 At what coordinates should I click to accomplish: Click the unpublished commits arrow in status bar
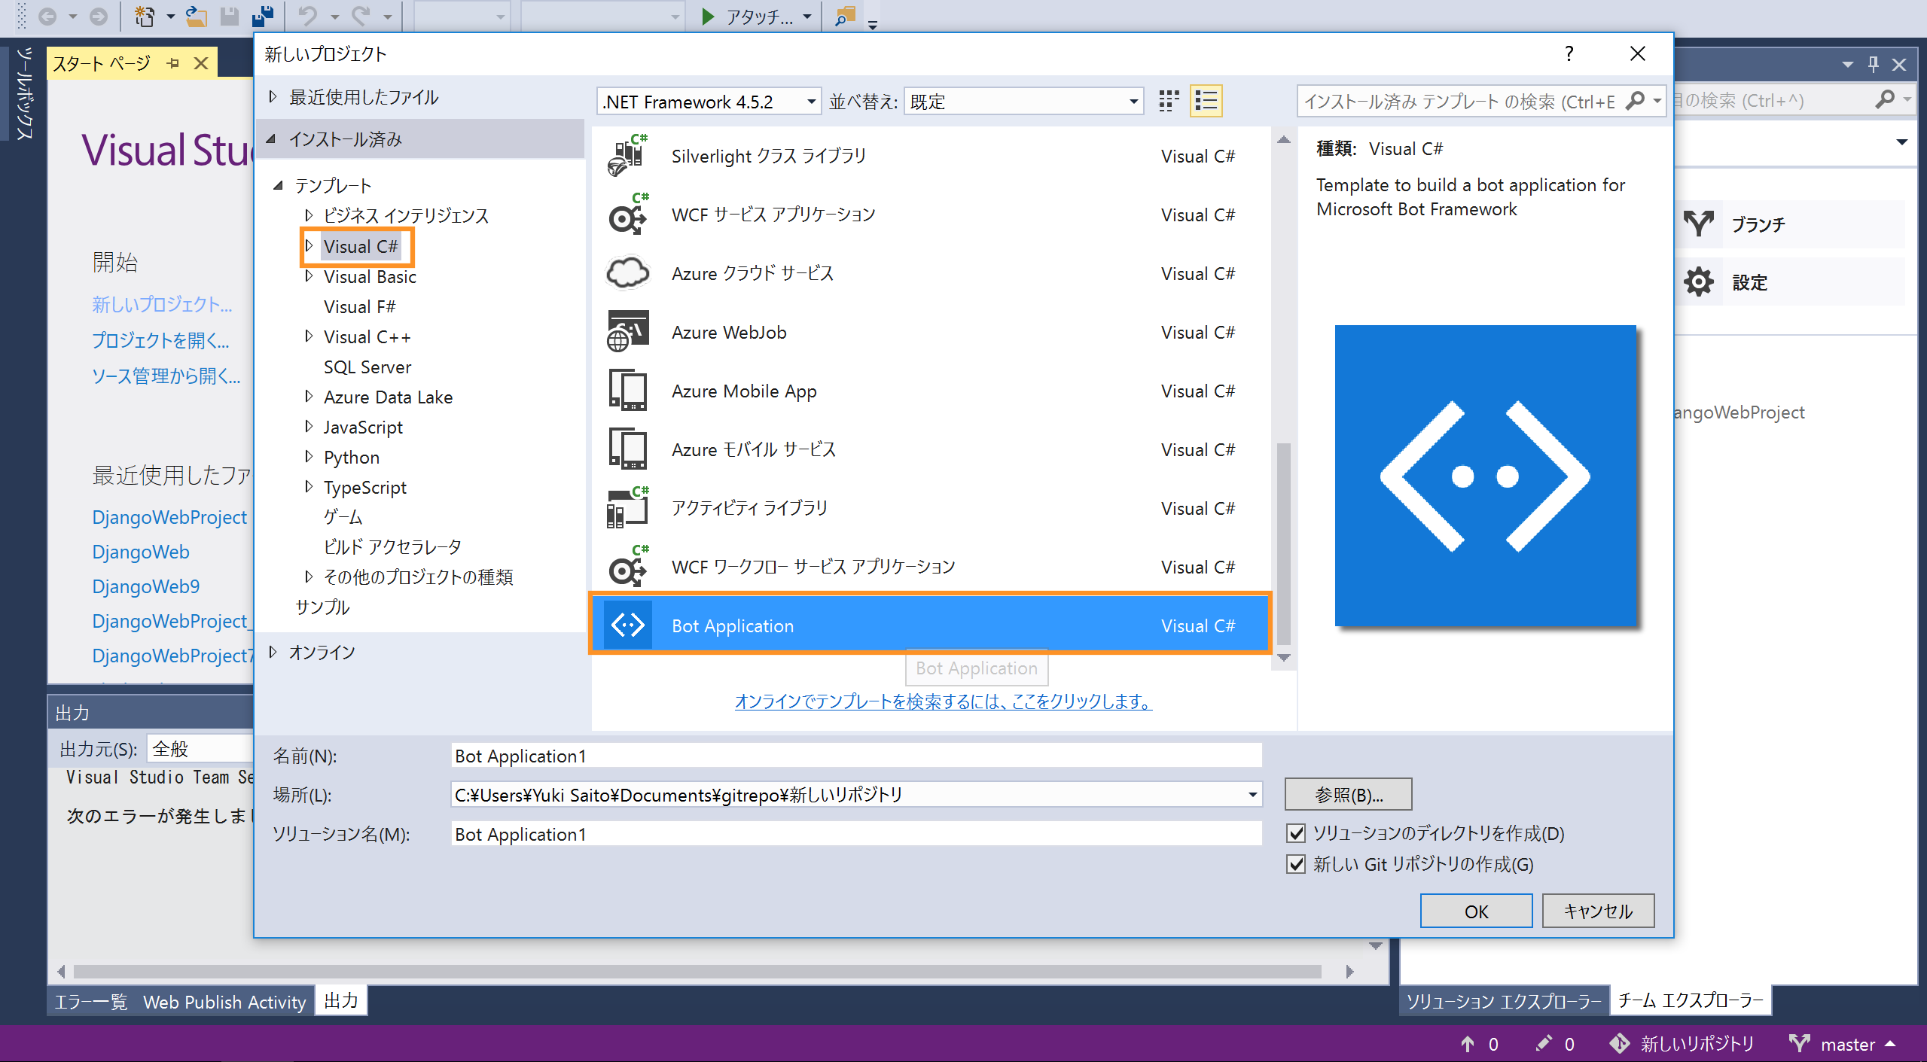point(1468,1043)
